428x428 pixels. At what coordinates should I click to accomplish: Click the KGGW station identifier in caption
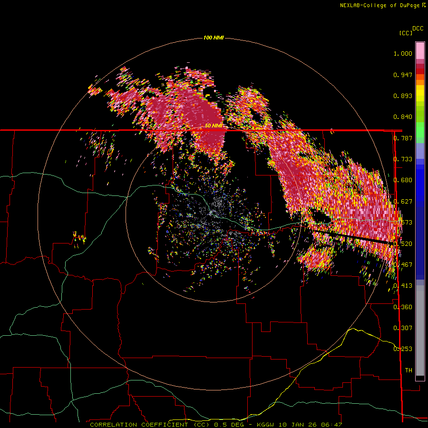click(265, 425)
